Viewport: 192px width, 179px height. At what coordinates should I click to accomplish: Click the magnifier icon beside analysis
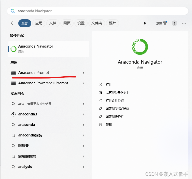click(13, 167)
